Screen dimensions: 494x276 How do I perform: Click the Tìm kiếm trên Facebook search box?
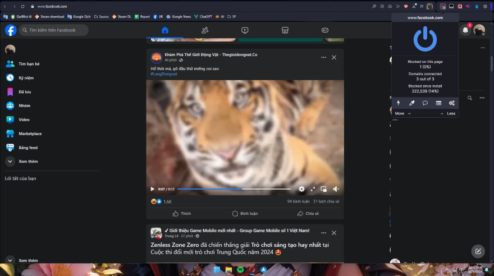coord(54,30)
